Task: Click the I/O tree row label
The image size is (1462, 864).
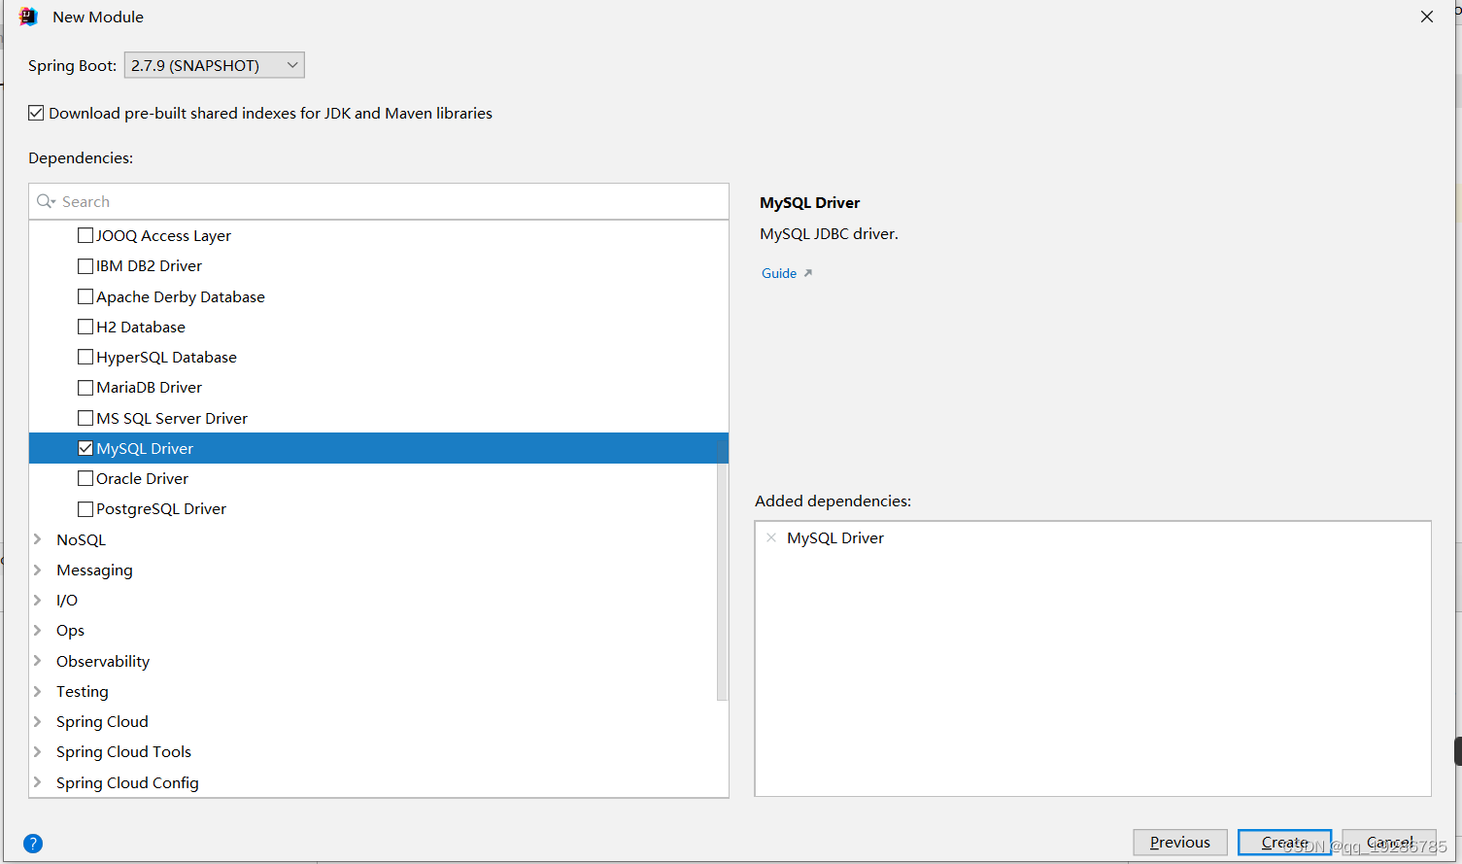Action: point(67,600)
